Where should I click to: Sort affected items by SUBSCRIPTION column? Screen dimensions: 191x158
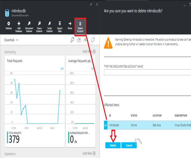coord(181,115)
